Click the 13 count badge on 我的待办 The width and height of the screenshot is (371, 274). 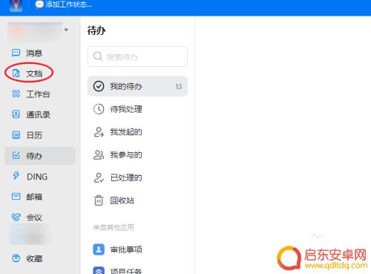click(x=179, y=86)
